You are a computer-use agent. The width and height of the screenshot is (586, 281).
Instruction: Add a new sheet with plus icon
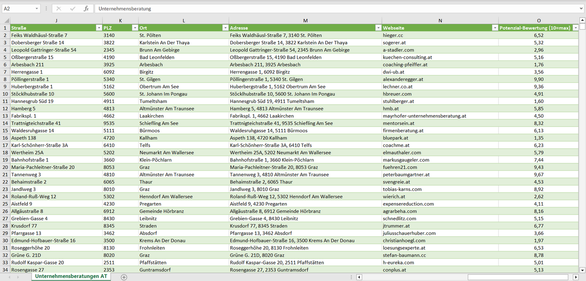pos(124,277)
